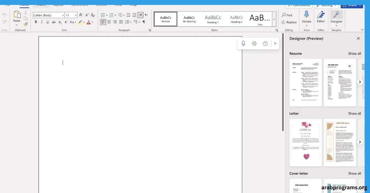Show all Letter templates
The image size is (370, 193).
coord(355,113)
